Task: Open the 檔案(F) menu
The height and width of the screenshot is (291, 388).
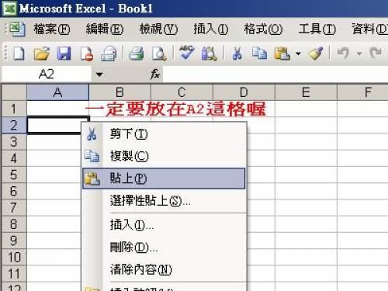Action: click(52, 29)
